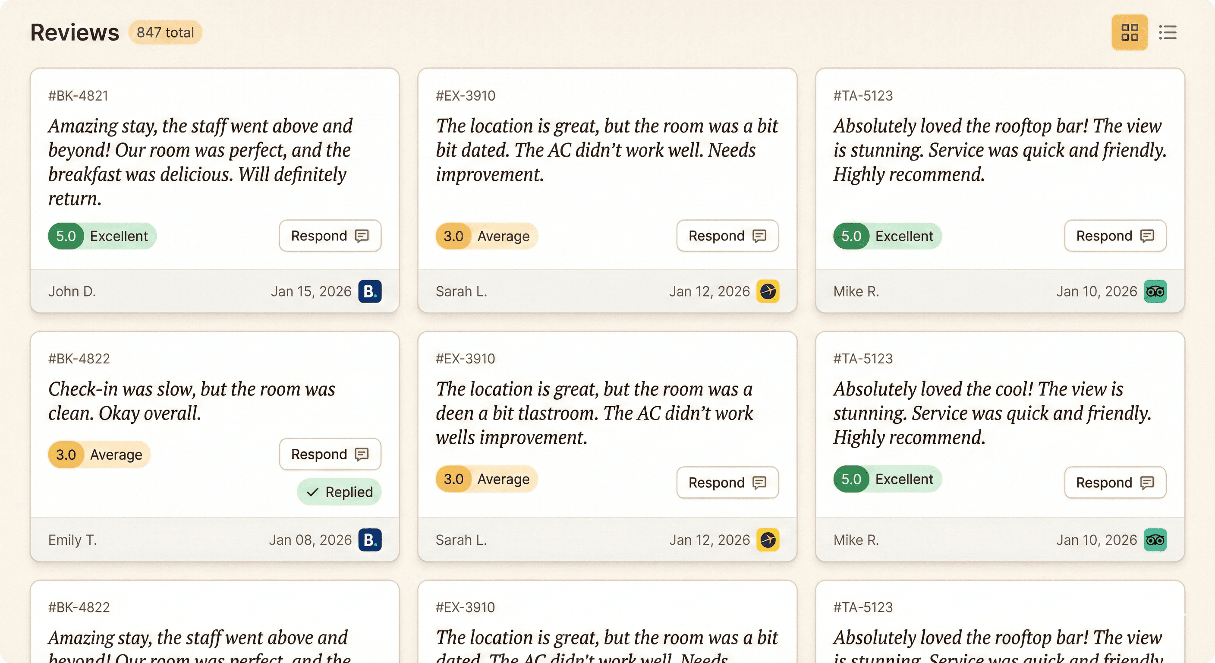Screen dimensions: 1215x663
Task: Click Expedia icon on first Sarah L. review
Action: pos(768,291)
